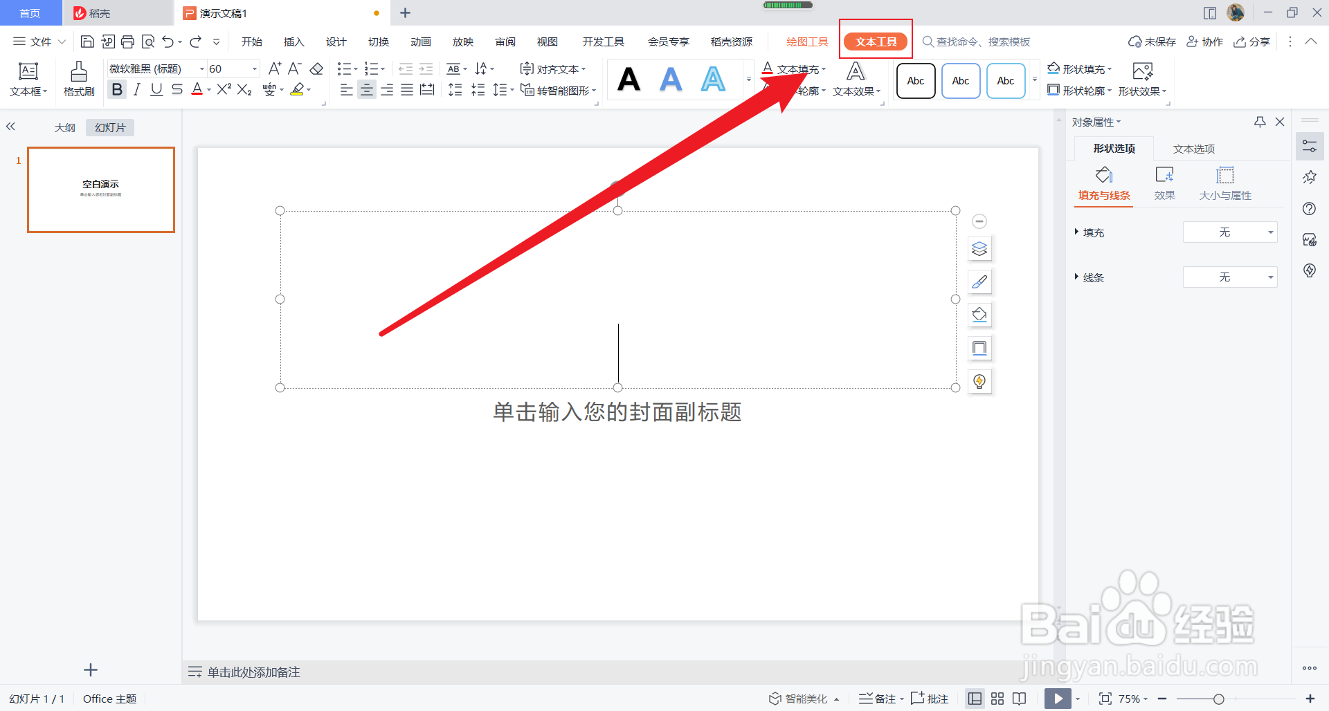Viewport: 1329px width, 711px height.
Task: Align text to the left
Action: tap(346, 90)
